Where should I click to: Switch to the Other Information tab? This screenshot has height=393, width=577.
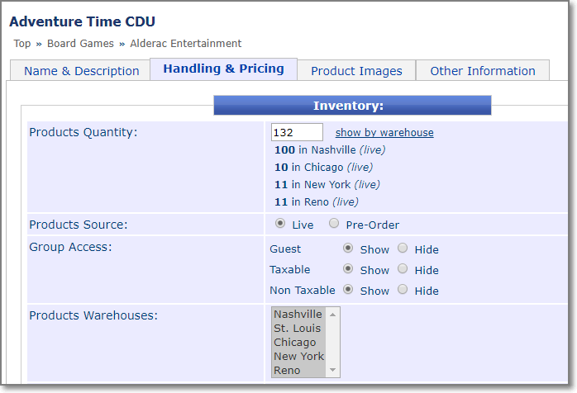[483, 70]
